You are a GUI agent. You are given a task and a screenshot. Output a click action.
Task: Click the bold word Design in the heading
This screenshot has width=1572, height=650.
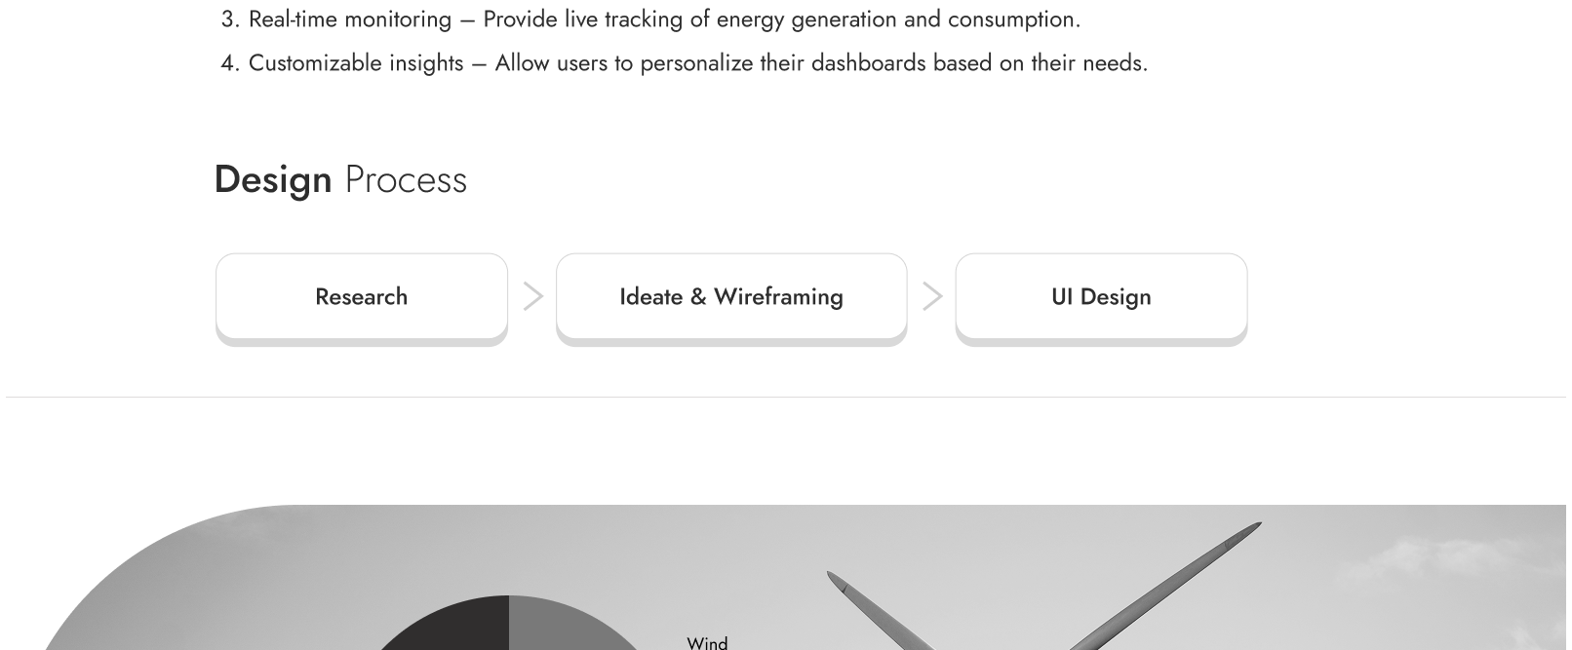[x=273, y=180]
